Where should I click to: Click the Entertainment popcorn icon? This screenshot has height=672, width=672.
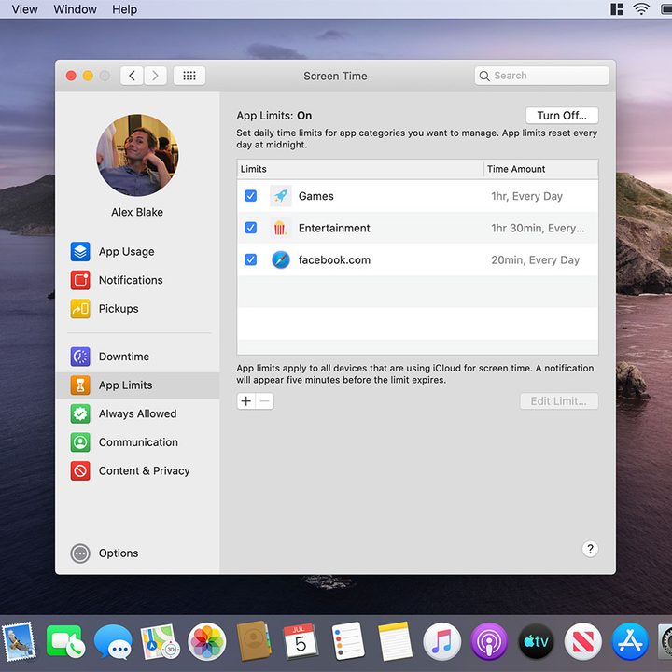tap(279, 228)
